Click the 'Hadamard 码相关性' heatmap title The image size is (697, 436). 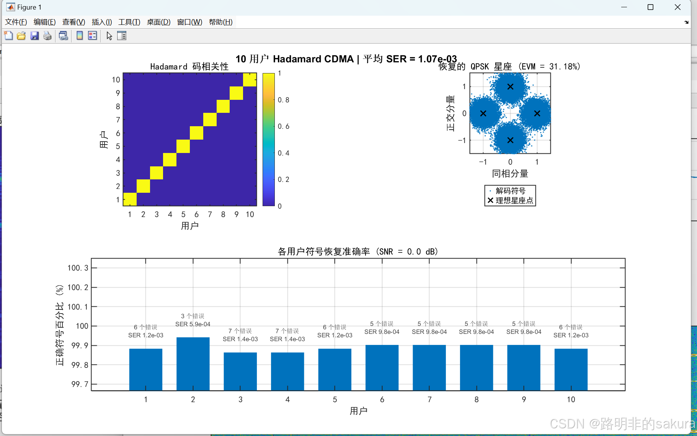point(189,67)
